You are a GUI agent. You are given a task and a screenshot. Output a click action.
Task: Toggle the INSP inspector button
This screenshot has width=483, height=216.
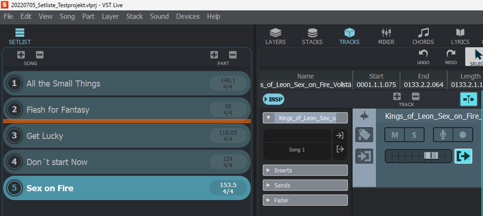coord(273,99)
